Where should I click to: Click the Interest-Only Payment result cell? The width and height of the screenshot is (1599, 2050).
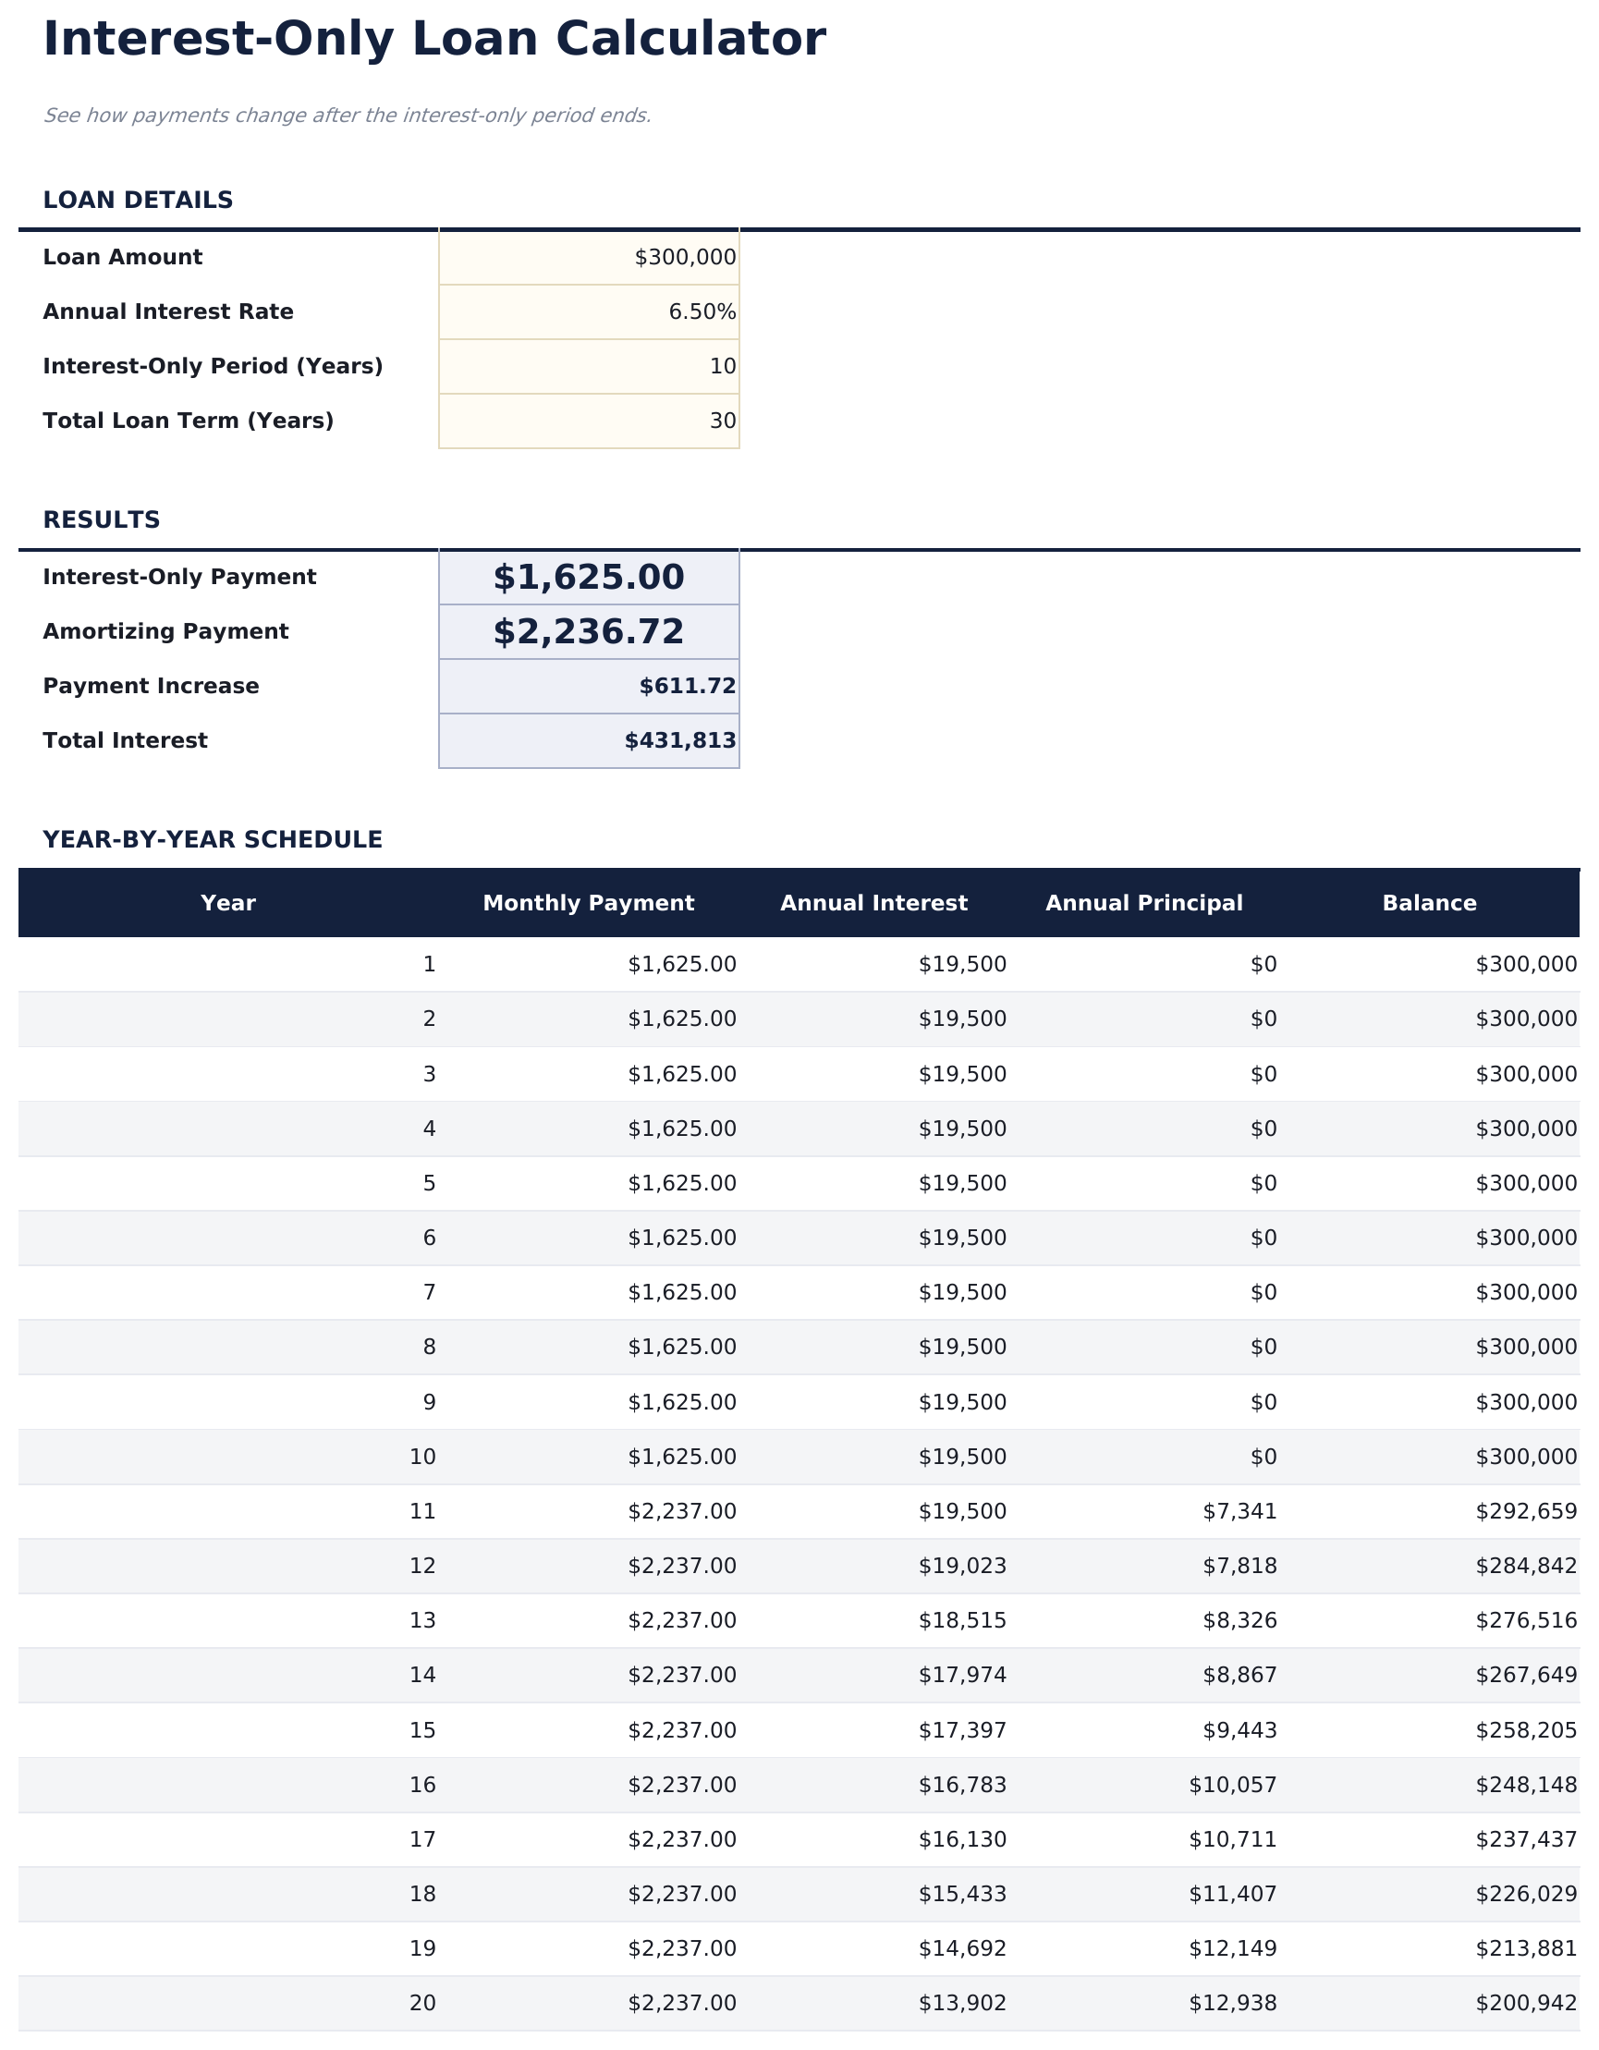pos(590,577)
